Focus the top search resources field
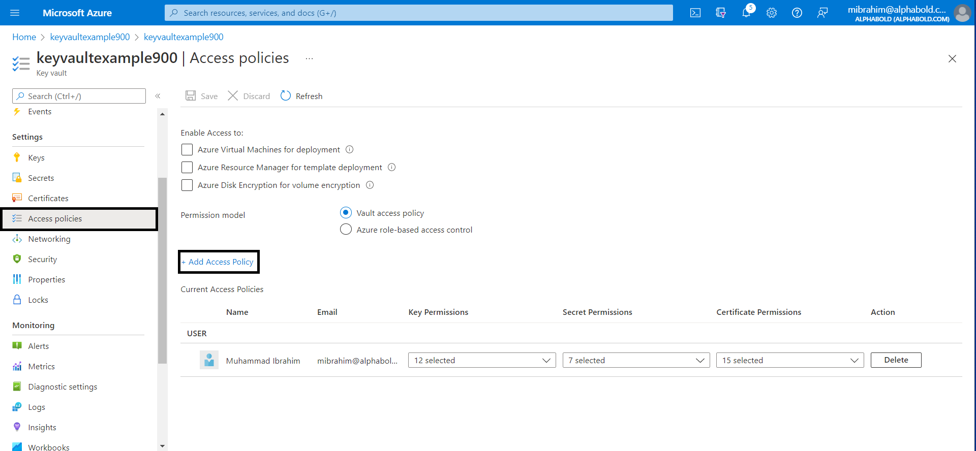This screenshot has height=451, width=976. pyautogui.click(x=419, y=13)
